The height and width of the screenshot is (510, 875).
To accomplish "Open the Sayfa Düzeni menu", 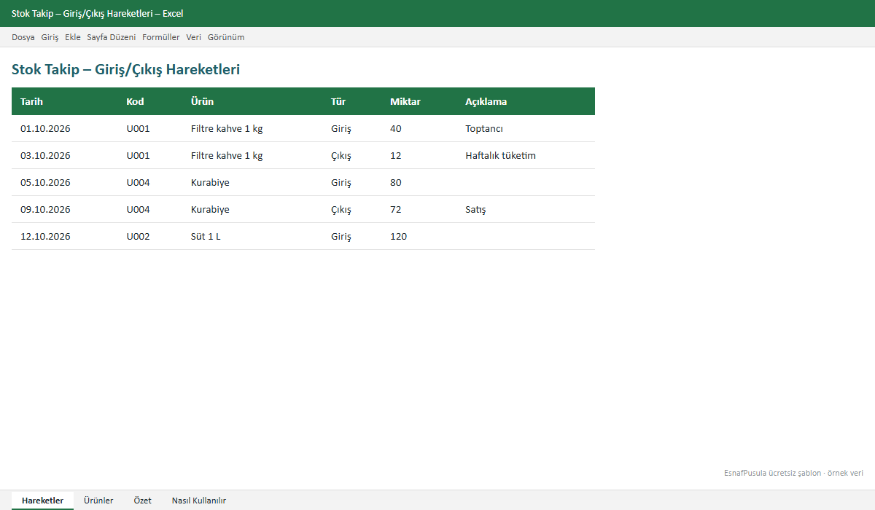I will point(112,37).
